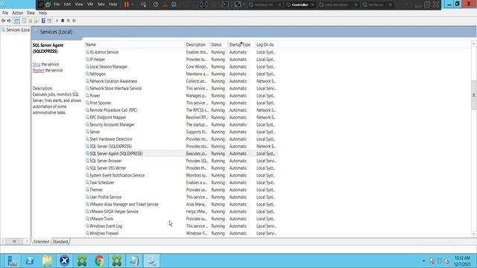The width and height of the screenshot is (477, 268).
Task: Close the Controller VM tab
Action: [312, 5]
